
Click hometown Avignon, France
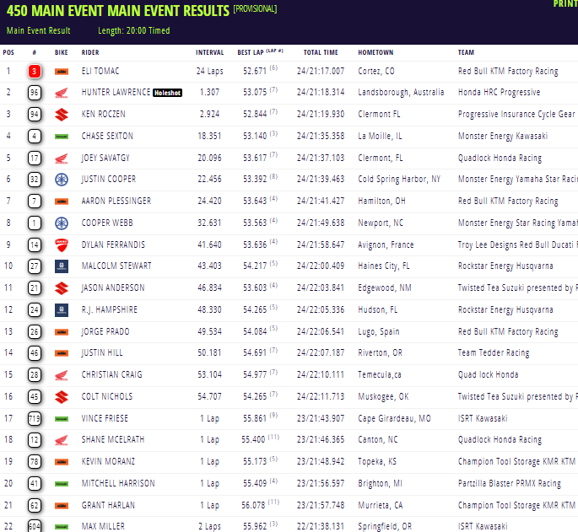tap(386, 245)
